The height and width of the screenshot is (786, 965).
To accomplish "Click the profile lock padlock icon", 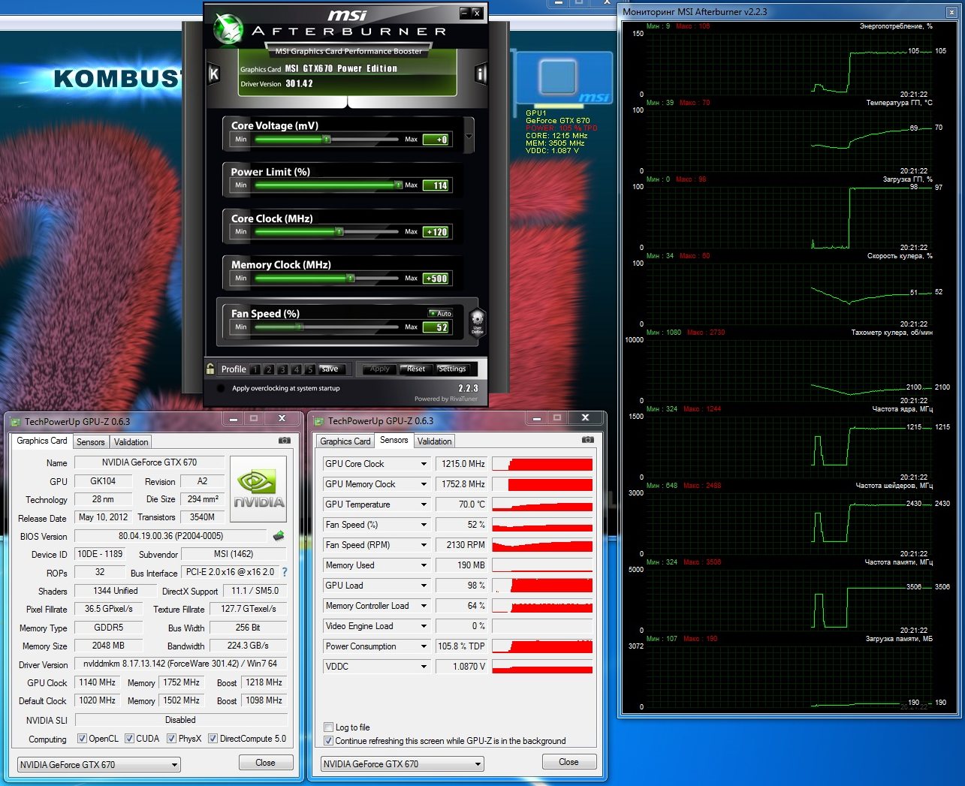I will 210,369.
